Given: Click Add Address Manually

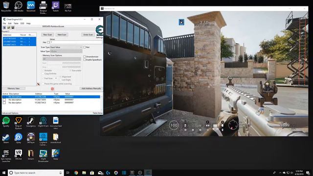Looking at the screenshot, I should pos(91,88).
